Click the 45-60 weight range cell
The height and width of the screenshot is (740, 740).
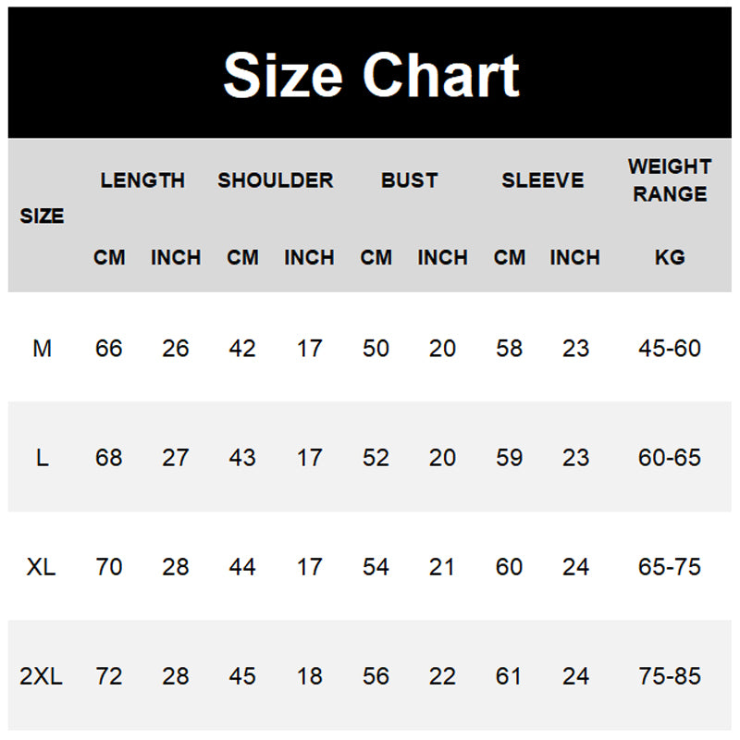670,349
